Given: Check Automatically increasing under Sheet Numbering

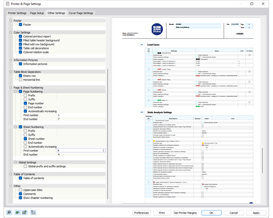Looking at the screenshot, I should [25, 147].
